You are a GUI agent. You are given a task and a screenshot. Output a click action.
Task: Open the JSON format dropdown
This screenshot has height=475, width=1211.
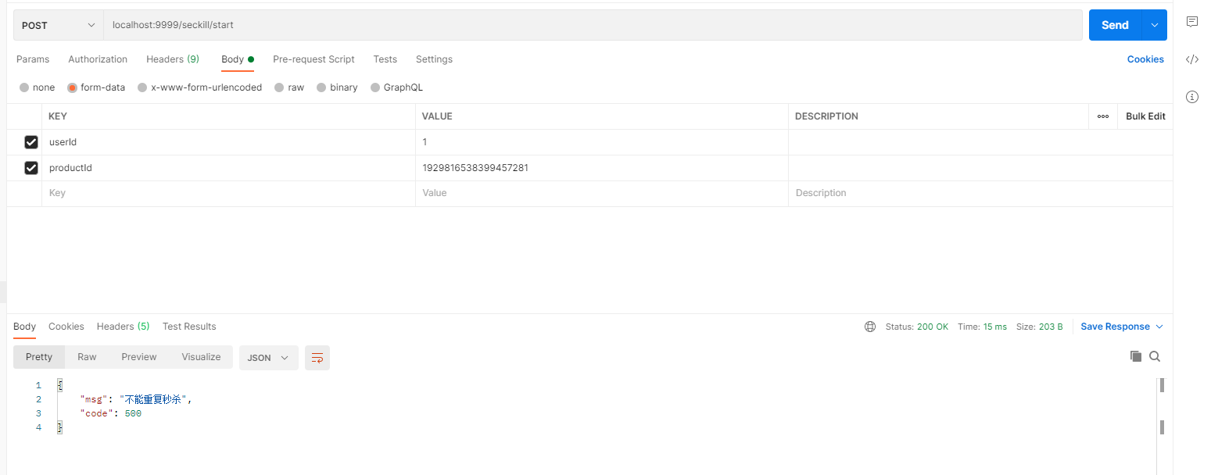coord(269,358)
